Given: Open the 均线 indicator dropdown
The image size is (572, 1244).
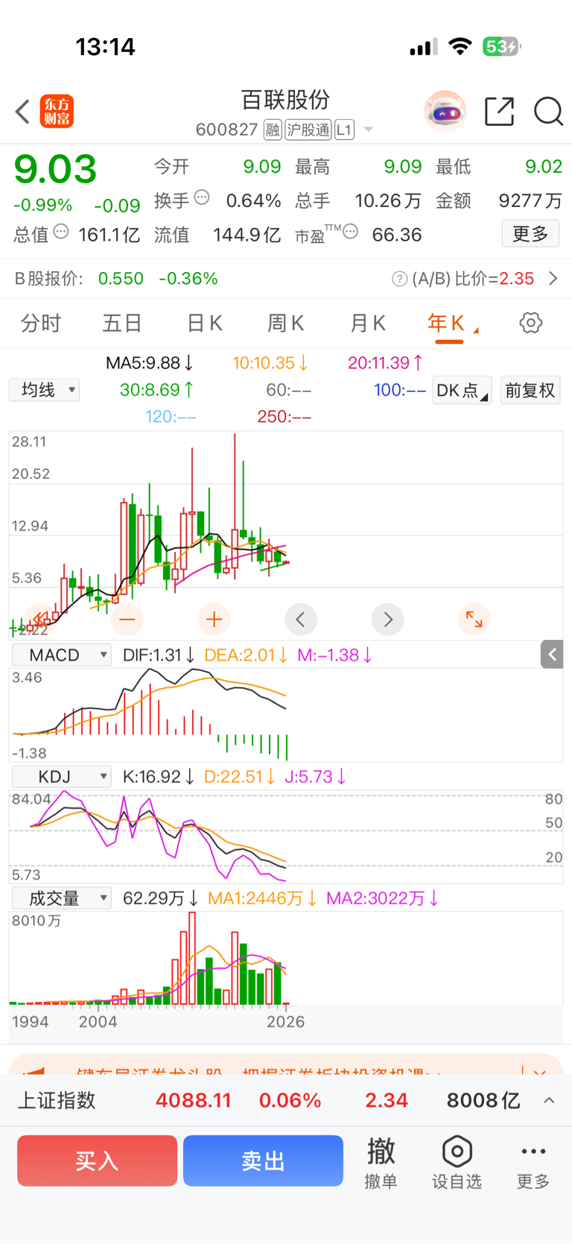Looking at the screenshot, I should point(44,390).
